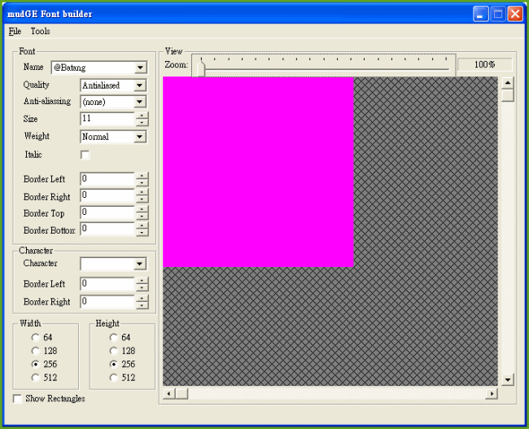This screenshot has width=529, height=429.
Task: Click the Zoom slider thumb
Action: [200, 69]
